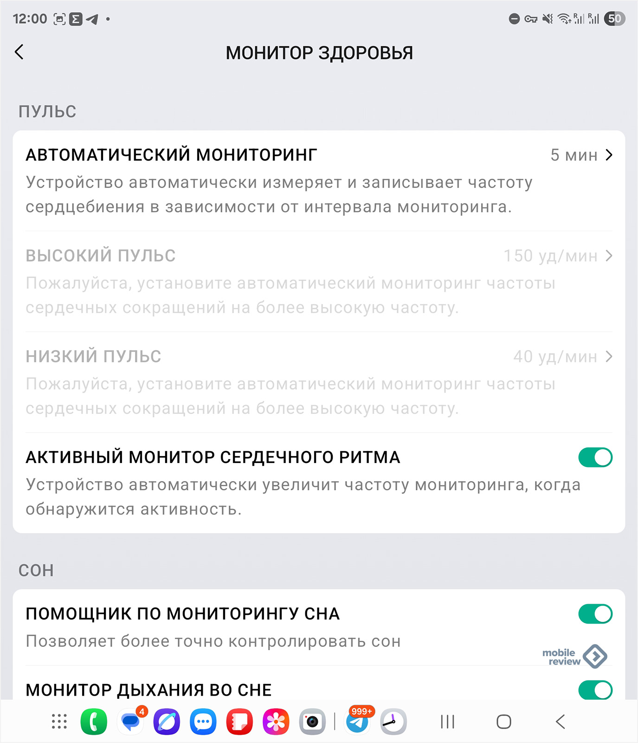Open the Camera app in taskbar
638x743 pixels.
point(312,722)
